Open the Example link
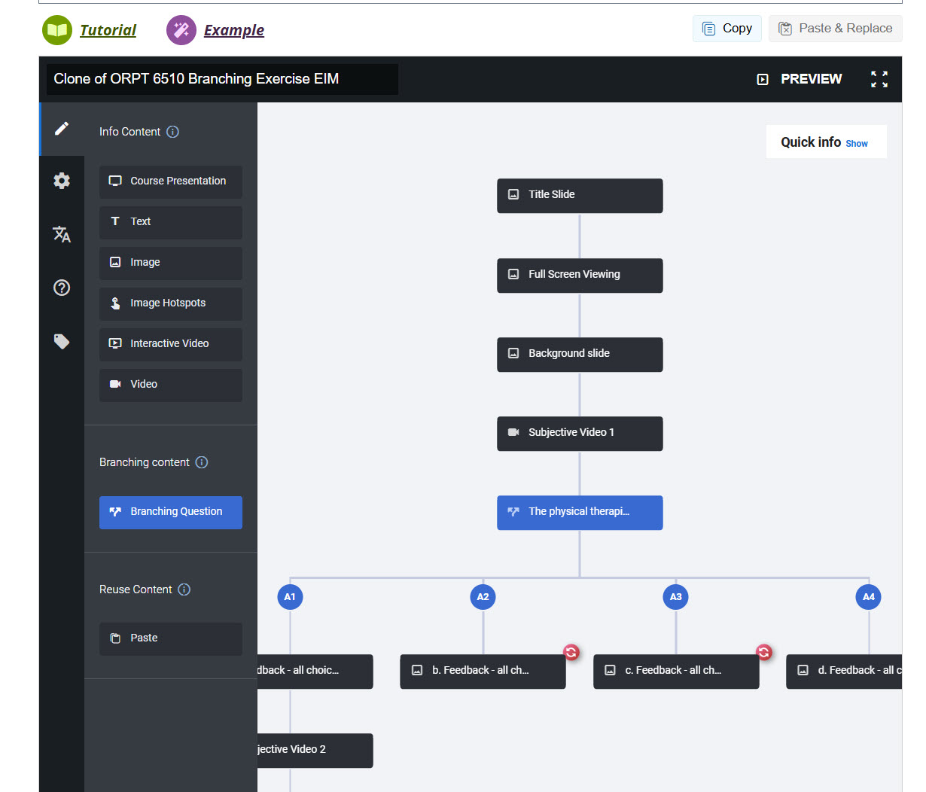This screenshot has height=792, width=926. [x=233, y=30]
